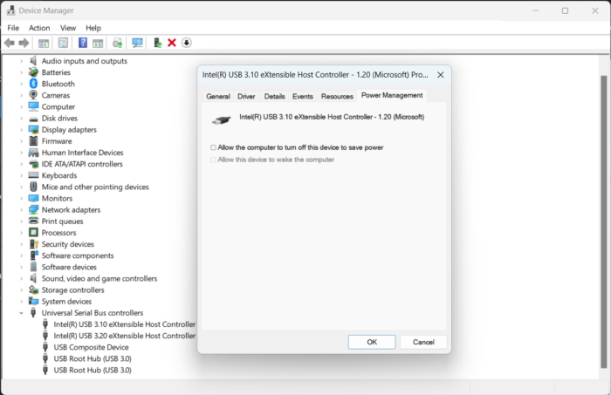The height and width of the screenshot is (395, 611).
Task: Click the Bluetooth category icon
Action: pos(33,84)
